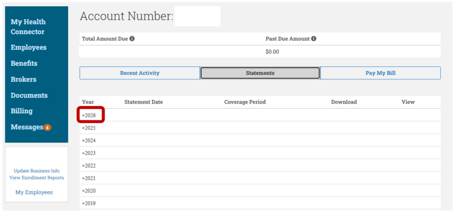Open the Billing sidebar section
455x215 pixels.
(21, 111)
